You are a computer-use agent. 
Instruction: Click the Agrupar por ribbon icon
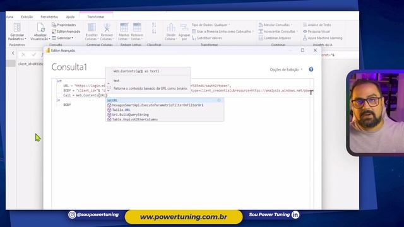[184, 28]
